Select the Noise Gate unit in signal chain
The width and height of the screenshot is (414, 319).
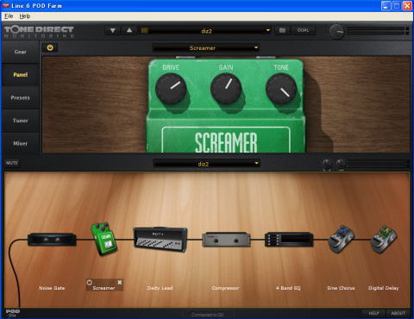click(x=52, y=240)
